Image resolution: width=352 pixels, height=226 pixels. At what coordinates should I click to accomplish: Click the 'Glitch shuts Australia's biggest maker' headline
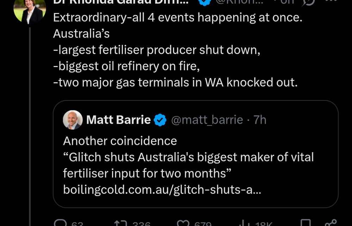click(x=188, y=157)
